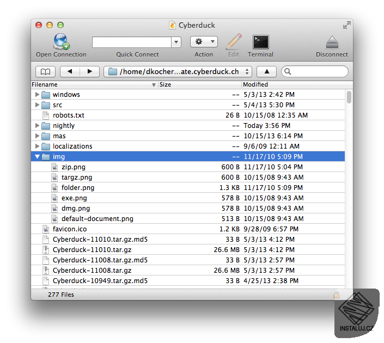The width and height of the screenshot is (384, 343).
Task: Click the Cyberduck-11008.tar.gz archive icon
Action: [x=46, y=271]
